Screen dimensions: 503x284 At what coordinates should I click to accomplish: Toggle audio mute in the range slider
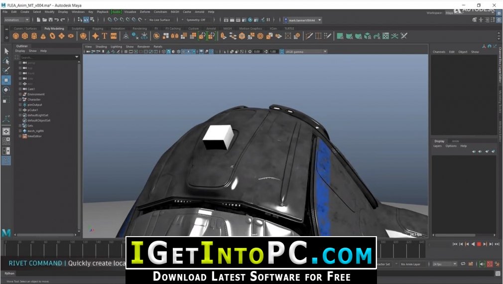[482, 264]
